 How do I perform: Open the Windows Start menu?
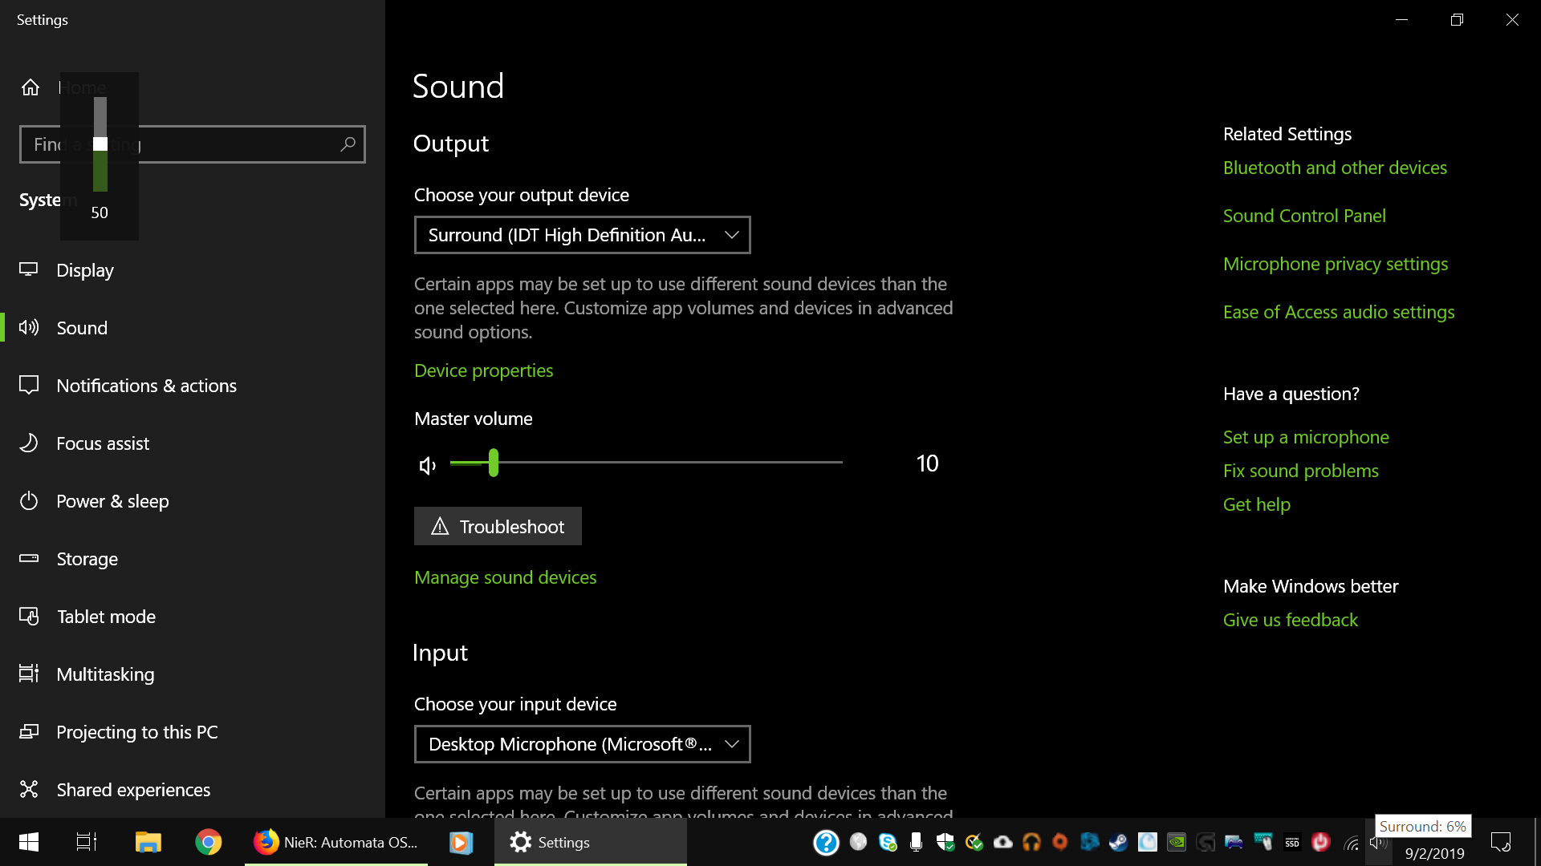pyautogui.click(x=29, y=842)
